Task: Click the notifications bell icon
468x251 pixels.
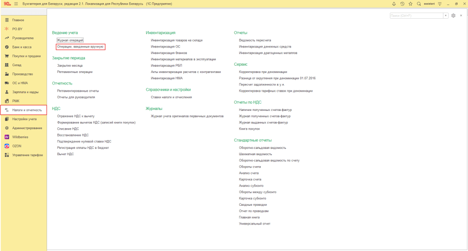Action: tap(394, 4)
